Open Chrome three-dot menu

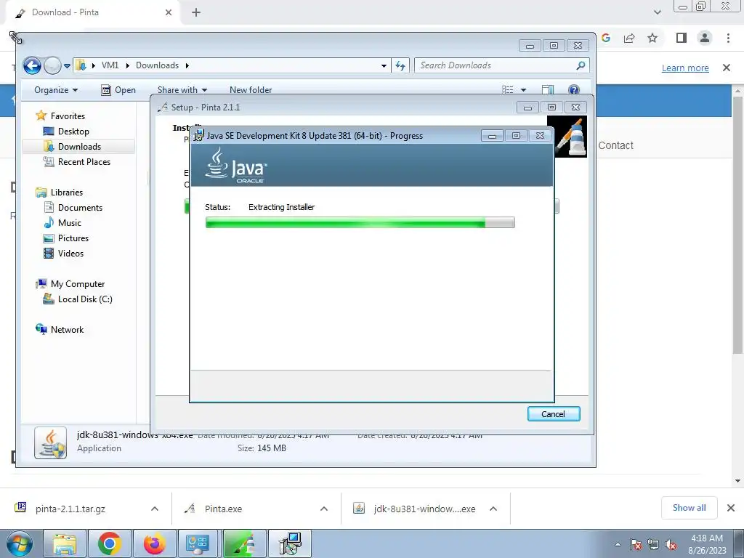click(x=728, y=38)
